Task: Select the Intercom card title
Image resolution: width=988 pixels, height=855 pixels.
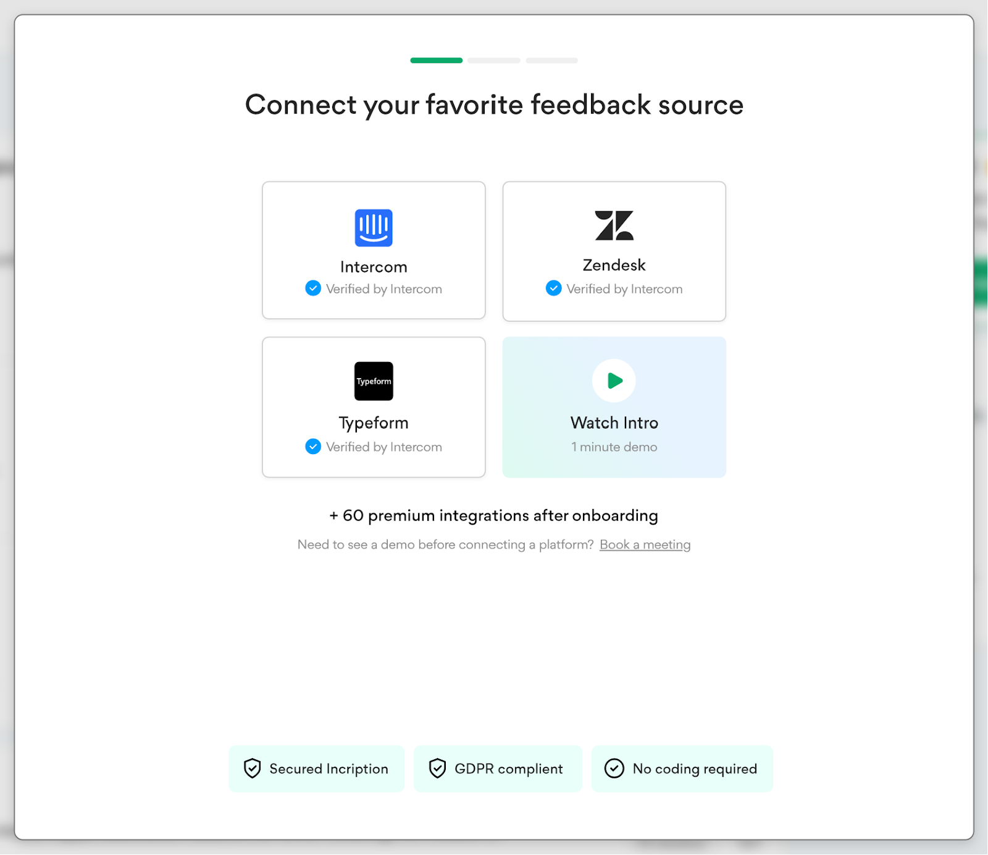Action: (374, 267)
